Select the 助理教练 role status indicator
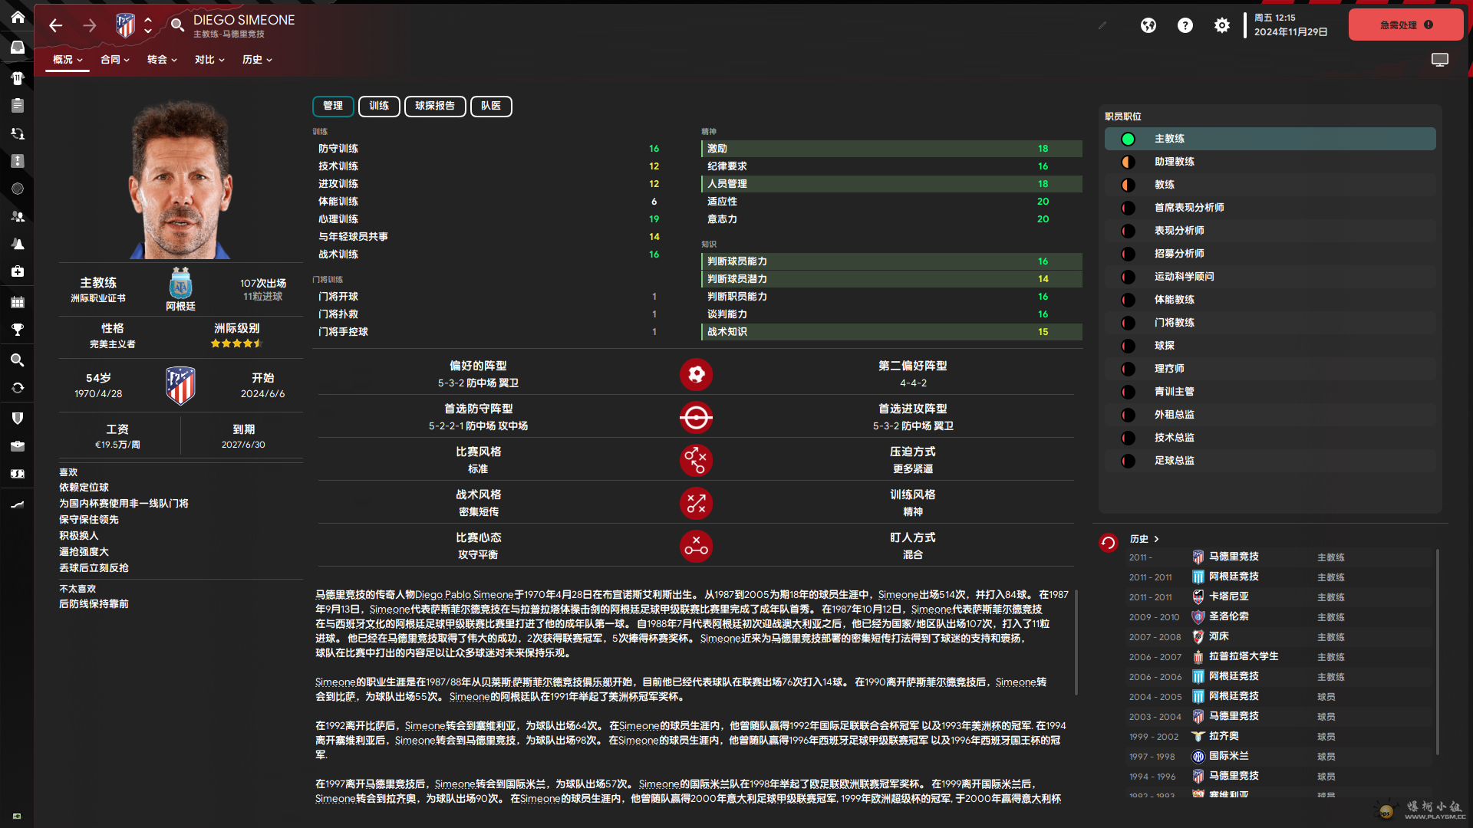 (x=1128, y=162)
